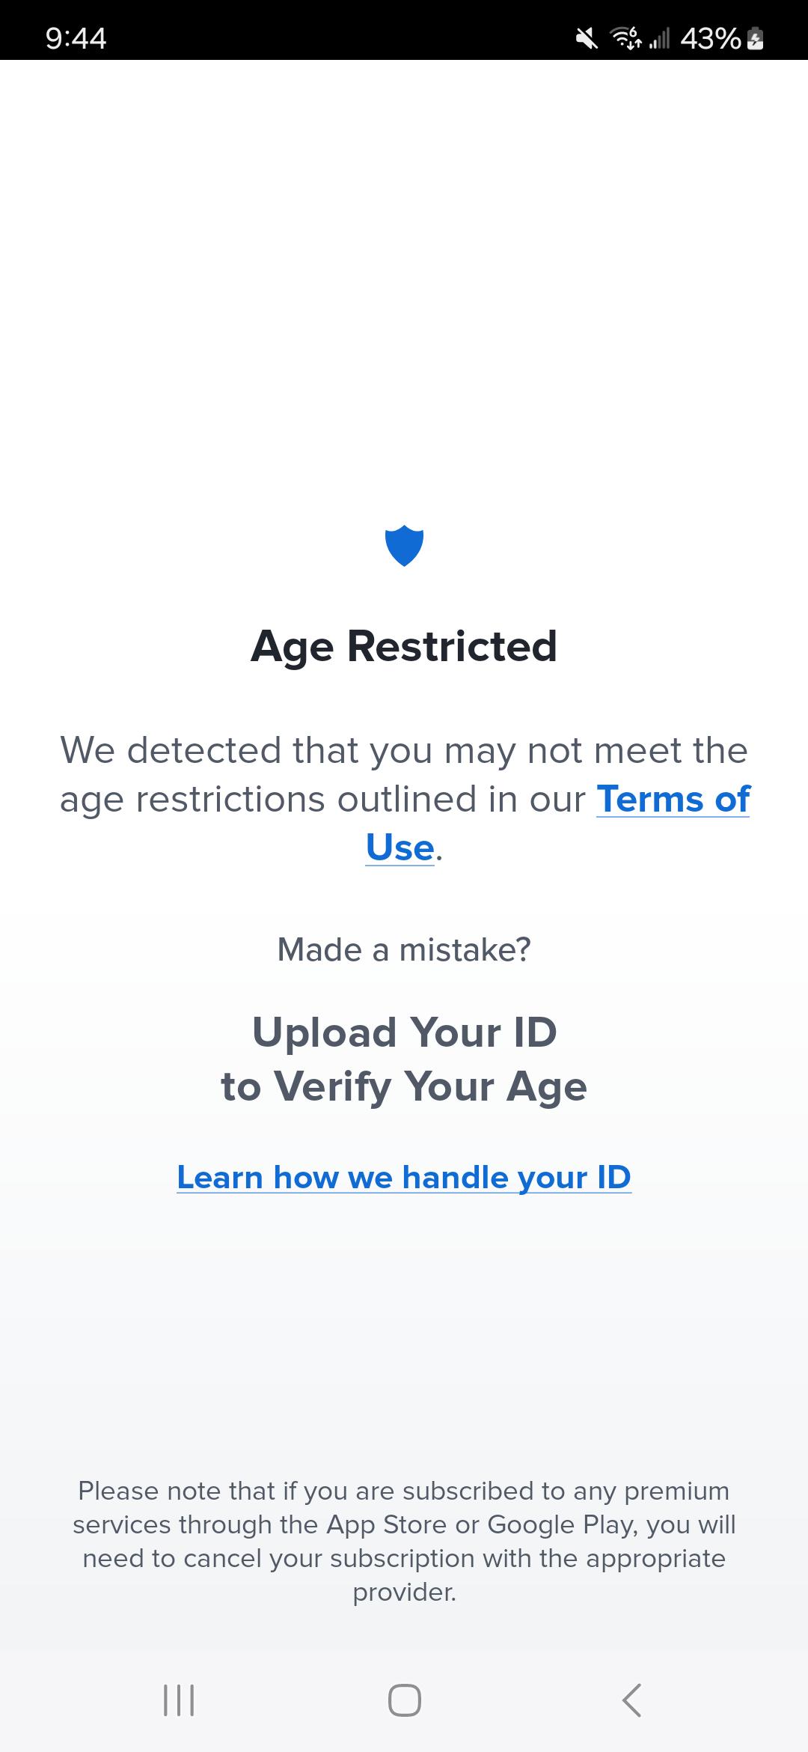Open the Terms of Use link
The height and width of the screenshot is (1752, 808).
(x=673, y=800)
